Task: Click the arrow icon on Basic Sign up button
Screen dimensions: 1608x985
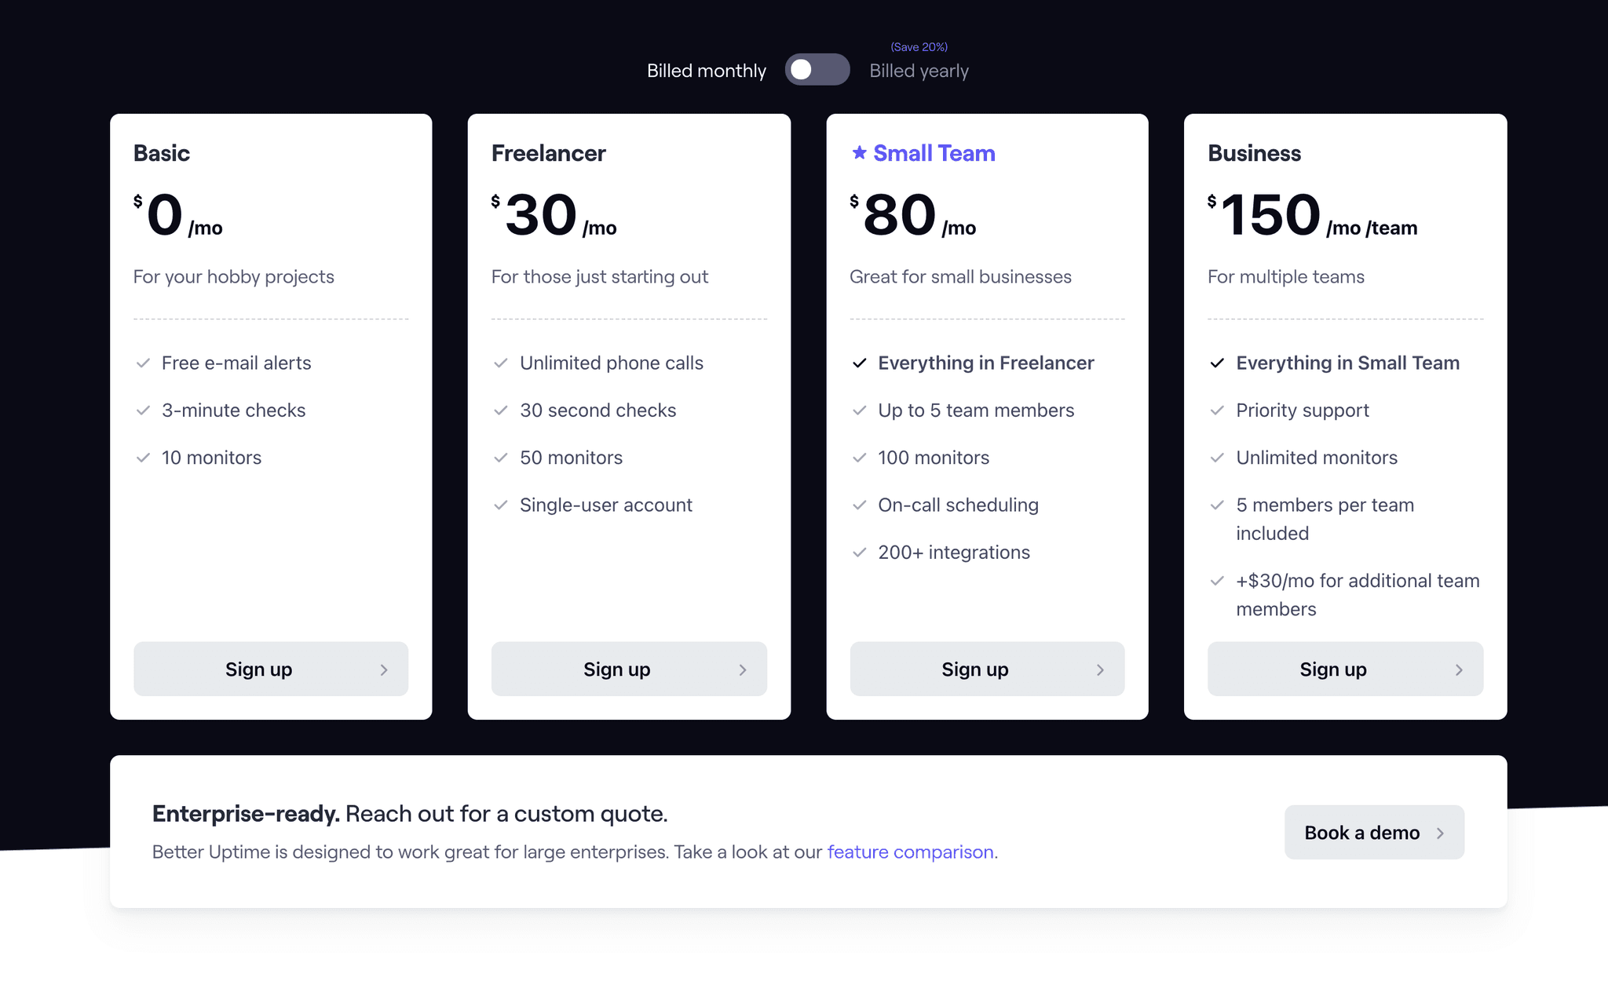Action: 384,669
